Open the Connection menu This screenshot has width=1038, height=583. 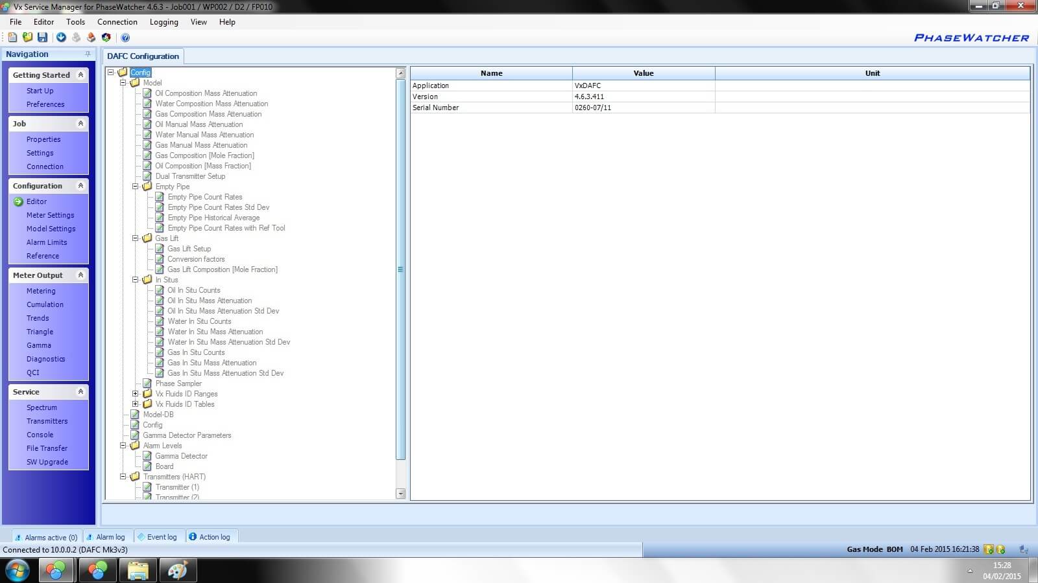(117, 22)
